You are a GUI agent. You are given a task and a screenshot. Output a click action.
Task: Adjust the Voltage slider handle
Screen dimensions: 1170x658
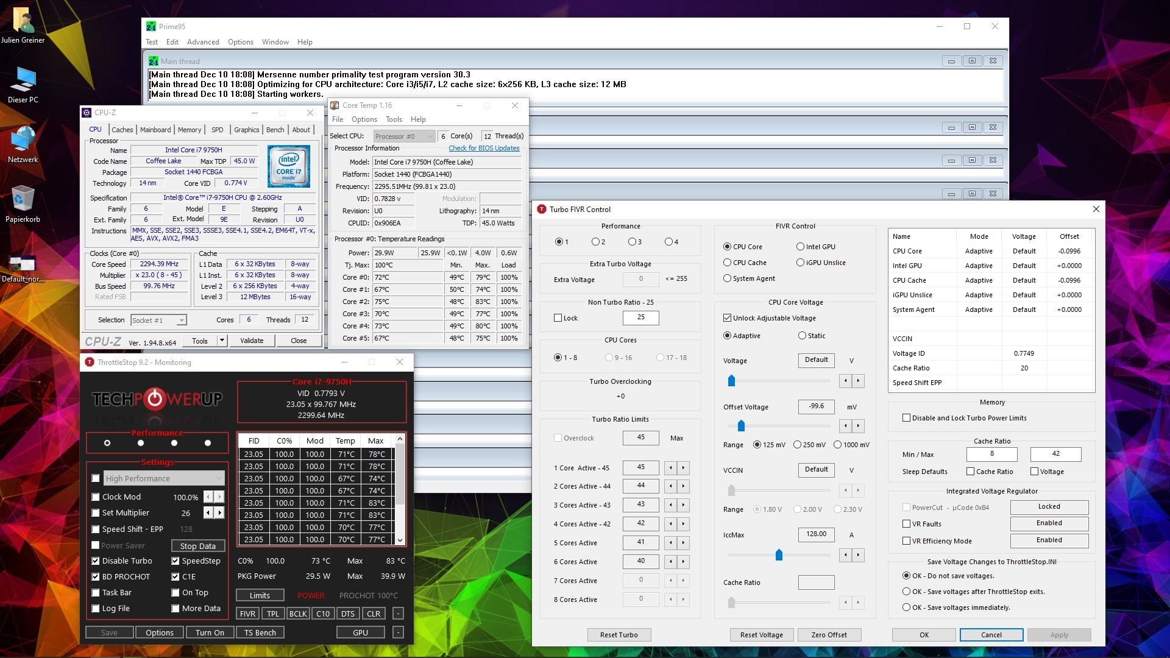(731, 381)
